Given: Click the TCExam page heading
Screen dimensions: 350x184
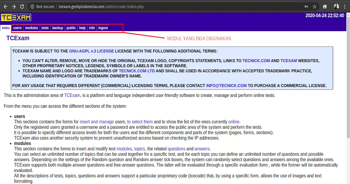Looking at the screenshot, I should tap(18, 38).
